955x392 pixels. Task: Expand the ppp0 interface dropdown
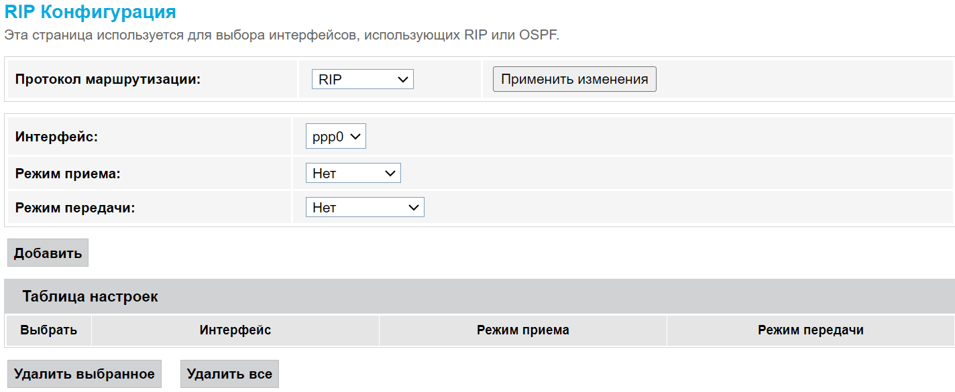pos(335,137)
